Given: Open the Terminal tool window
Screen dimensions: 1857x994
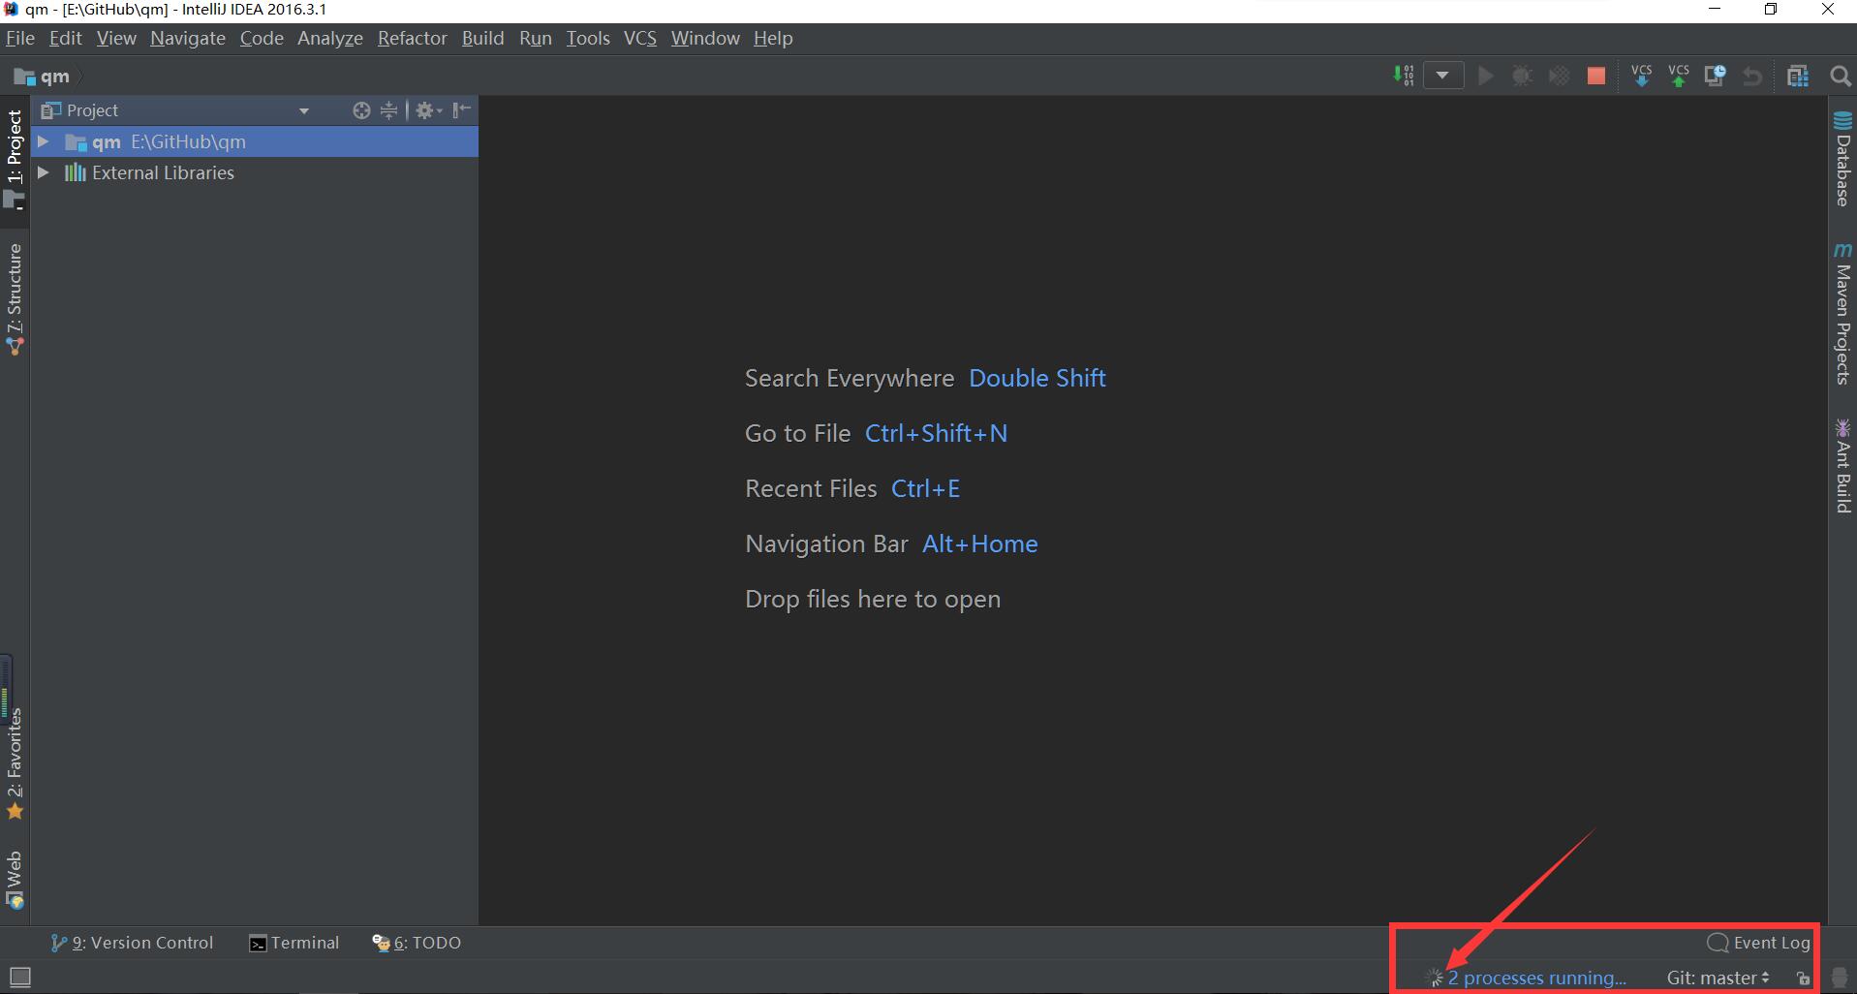Looking at the screenshot, I should pyautogui.click(x=294, y=943).
